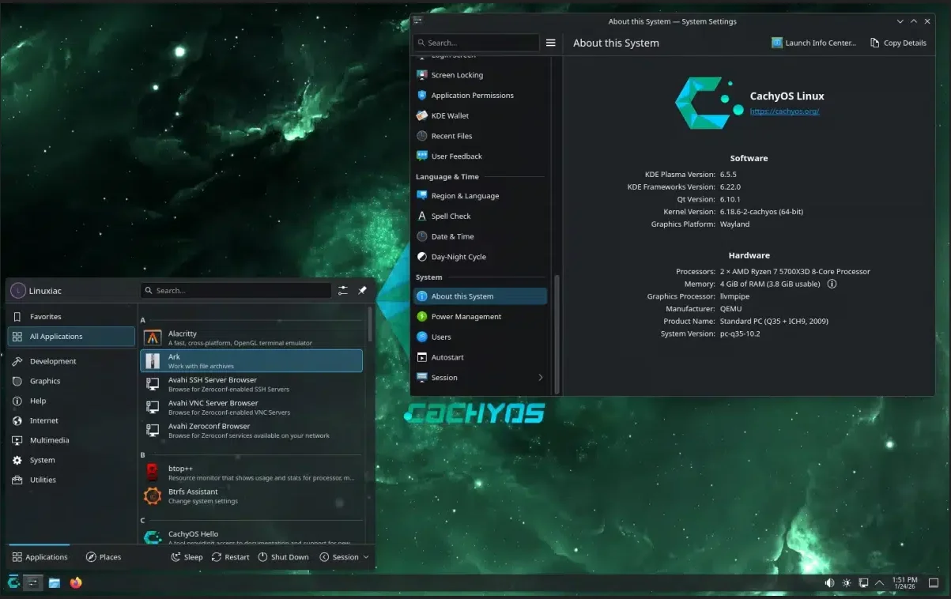Open the Utilities category in the launcher
The image size is (951, 599).
pyautogui.click(x=71, y=480)
